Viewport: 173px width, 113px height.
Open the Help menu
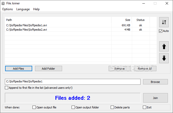[36, 9]
